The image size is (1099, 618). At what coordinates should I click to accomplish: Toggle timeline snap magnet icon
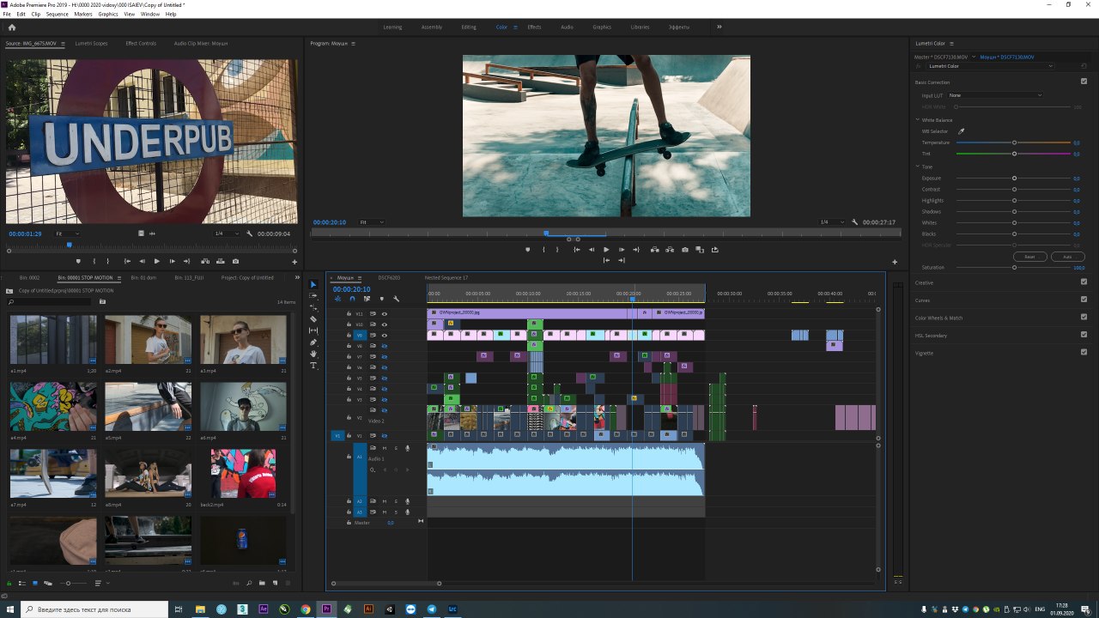(x=352, y=299)
